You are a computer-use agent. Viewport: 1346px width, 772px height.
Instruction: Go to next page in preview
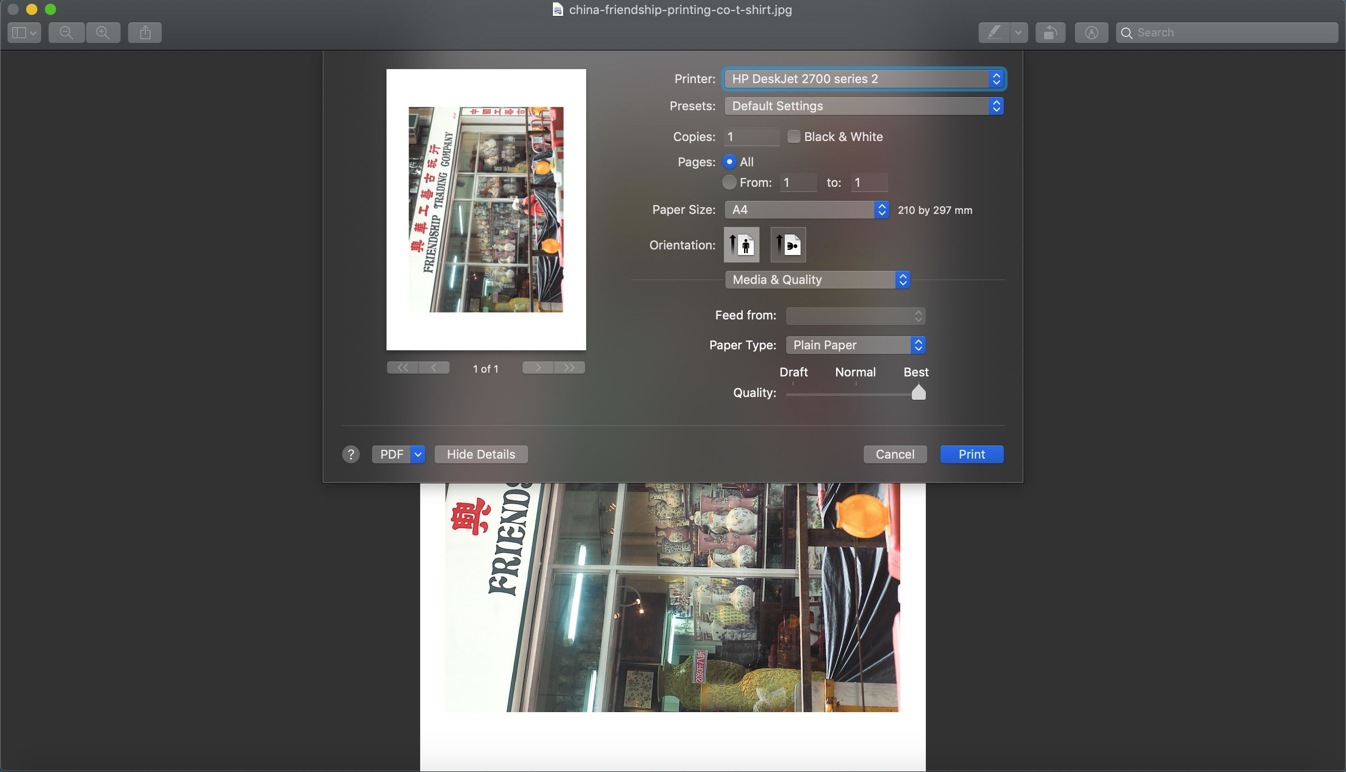pyautogui.click(x=538, y=368)
